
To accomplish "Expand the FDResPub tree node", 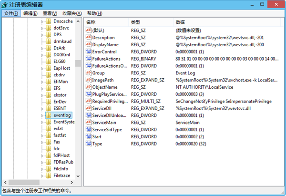I will 42,163.
